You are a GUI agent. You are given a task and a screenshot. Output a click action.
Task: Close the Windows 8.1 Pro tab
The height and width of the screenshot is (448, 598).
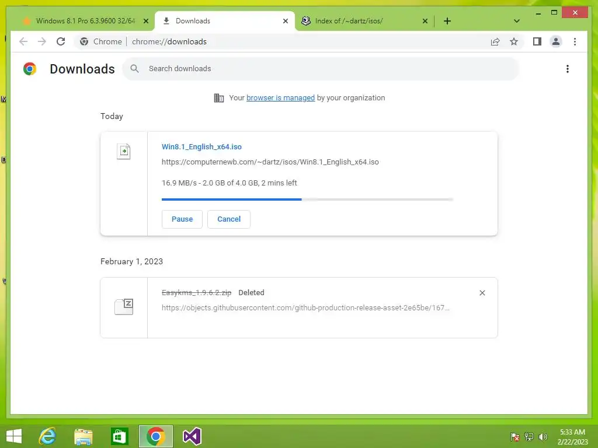pos(145,21)
